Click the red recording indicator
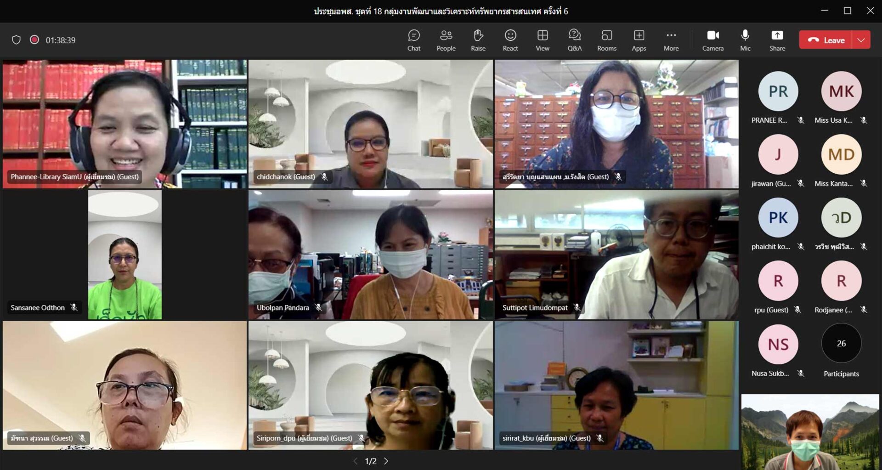This screenshot has width=882, height=470. (34, 40)
